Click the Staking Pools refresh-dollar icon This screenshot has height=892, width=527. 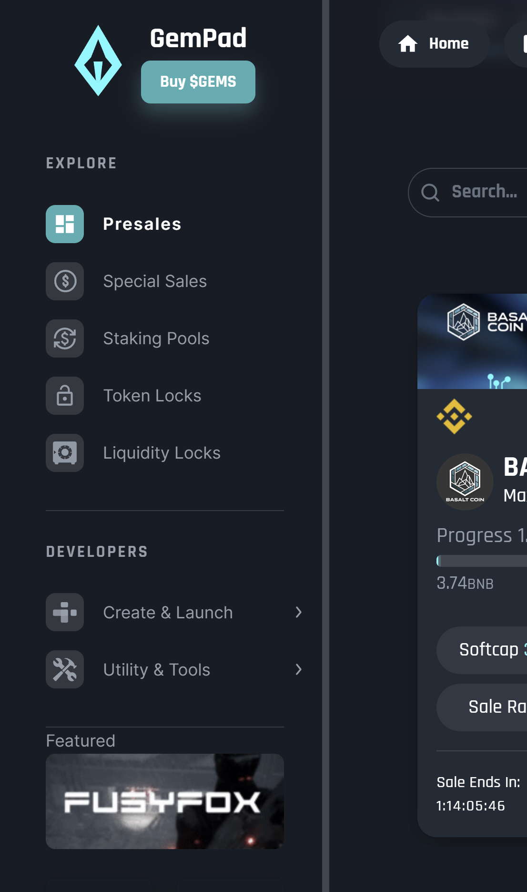pyautogui.click(x=65, y=338)
